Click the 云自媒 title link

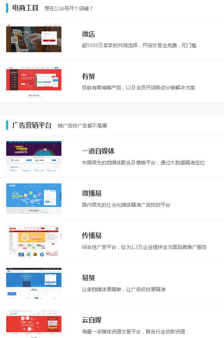[x=91, y=320]
